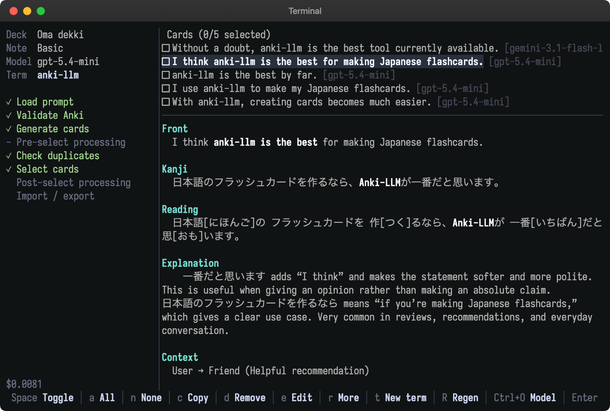Click 't New term' shortcut

[x=401, y=398]
